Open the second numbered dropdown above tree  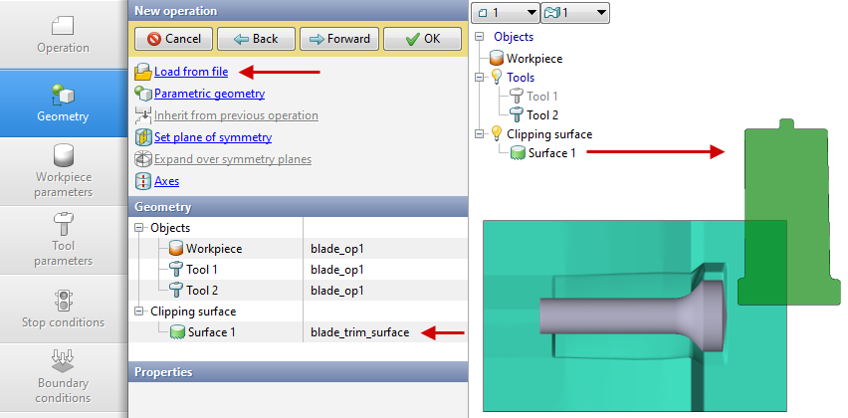(574, 13)
